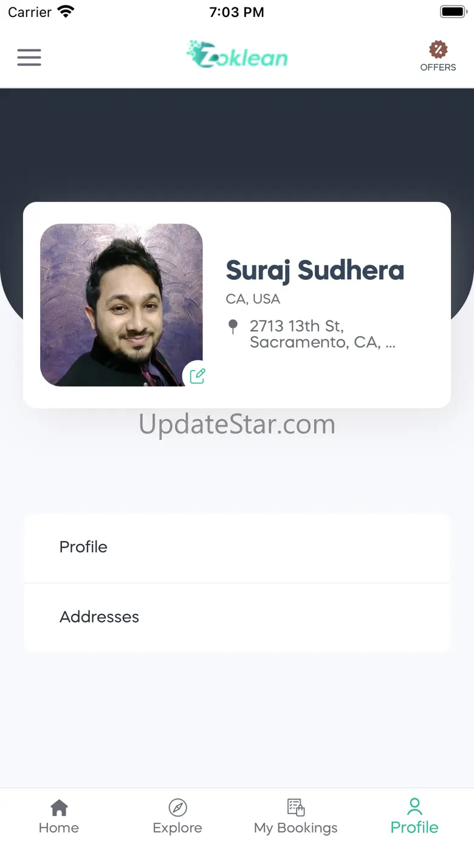Viewport: 474px width, 844px height.
Task: Open the Profile list row
Action: click(x=237, y=548)
